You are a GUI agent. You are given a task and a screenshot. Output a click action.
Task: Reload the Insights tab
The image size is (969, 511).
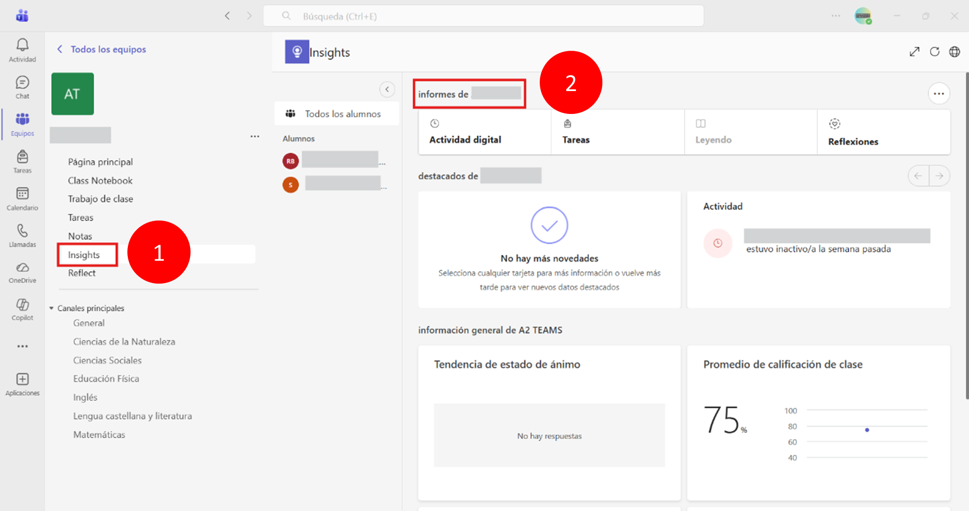pos(935,52)
